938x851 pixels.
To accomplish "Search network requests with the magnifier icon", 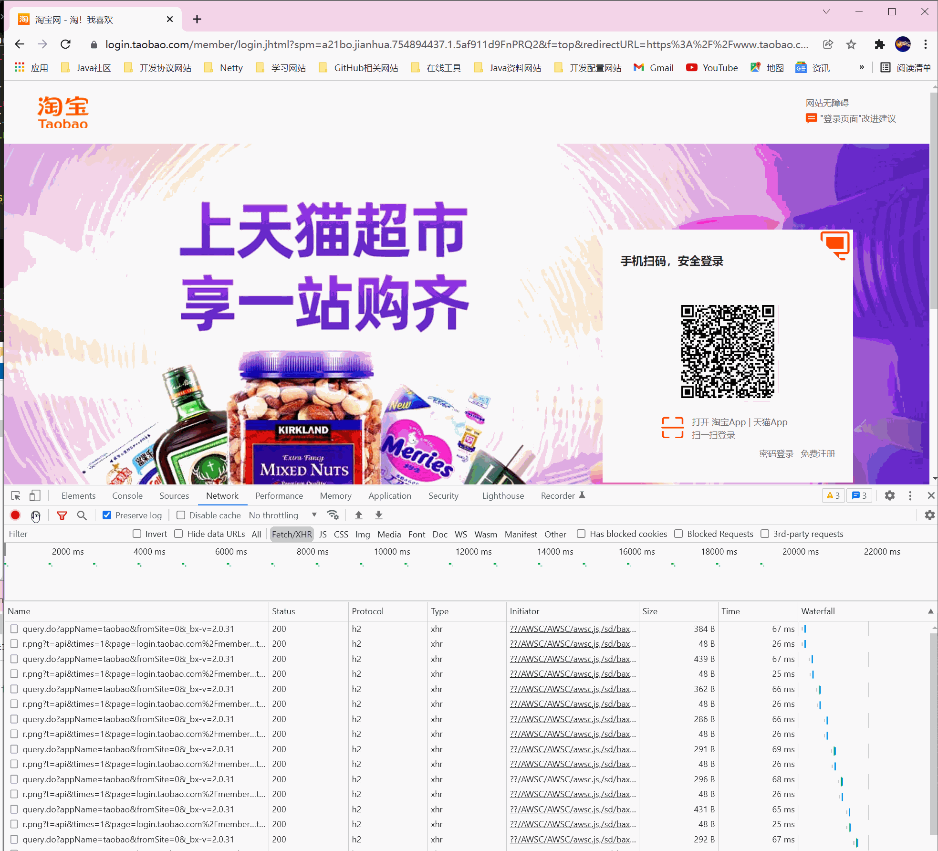I will pos(82,515).
